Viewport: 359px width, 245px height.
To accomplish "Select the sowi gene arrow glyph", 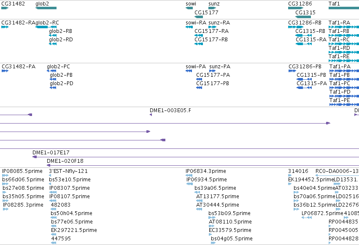I will [x=189, y=8].
